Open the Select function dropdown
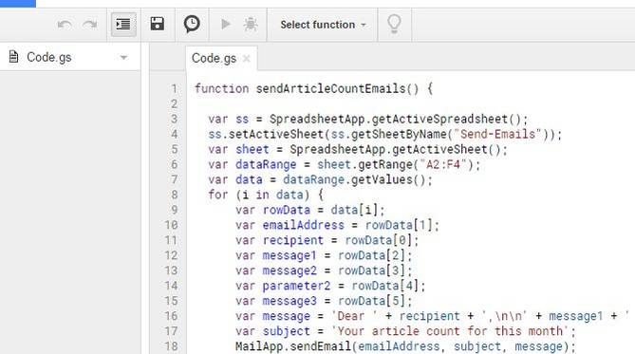Viewport: 635px width, 354px height. coord(323,25)
